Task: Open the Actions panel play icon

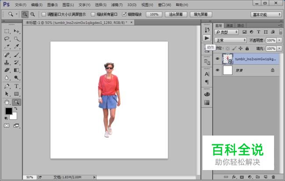Action: coord(207,38)
